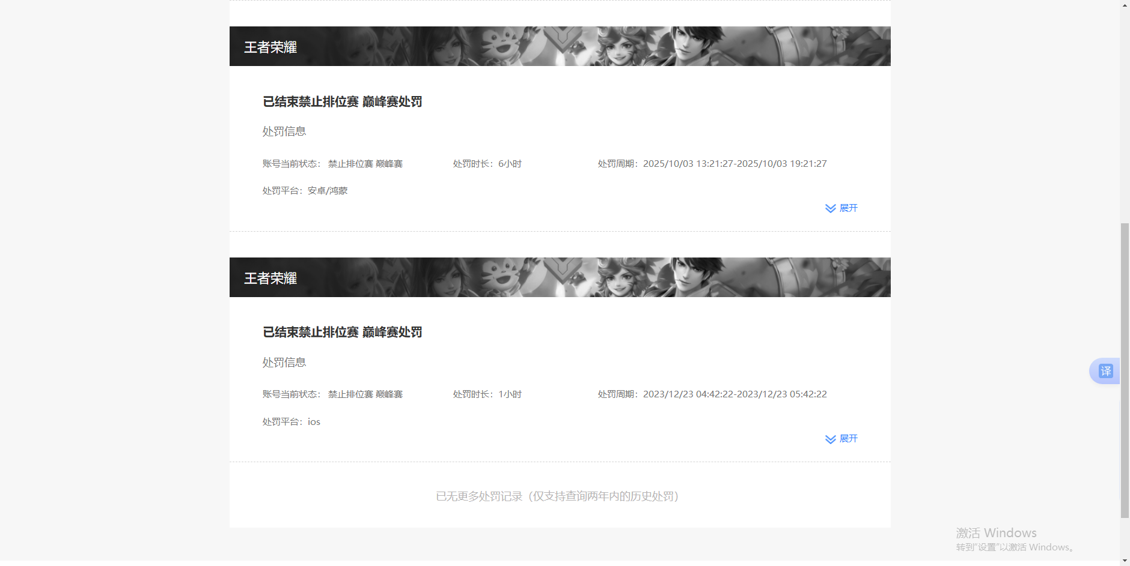This screenshot has width=1130, height=566.
Task: Click the first 王者荣耀 banner title
Action: pos(270,47)
